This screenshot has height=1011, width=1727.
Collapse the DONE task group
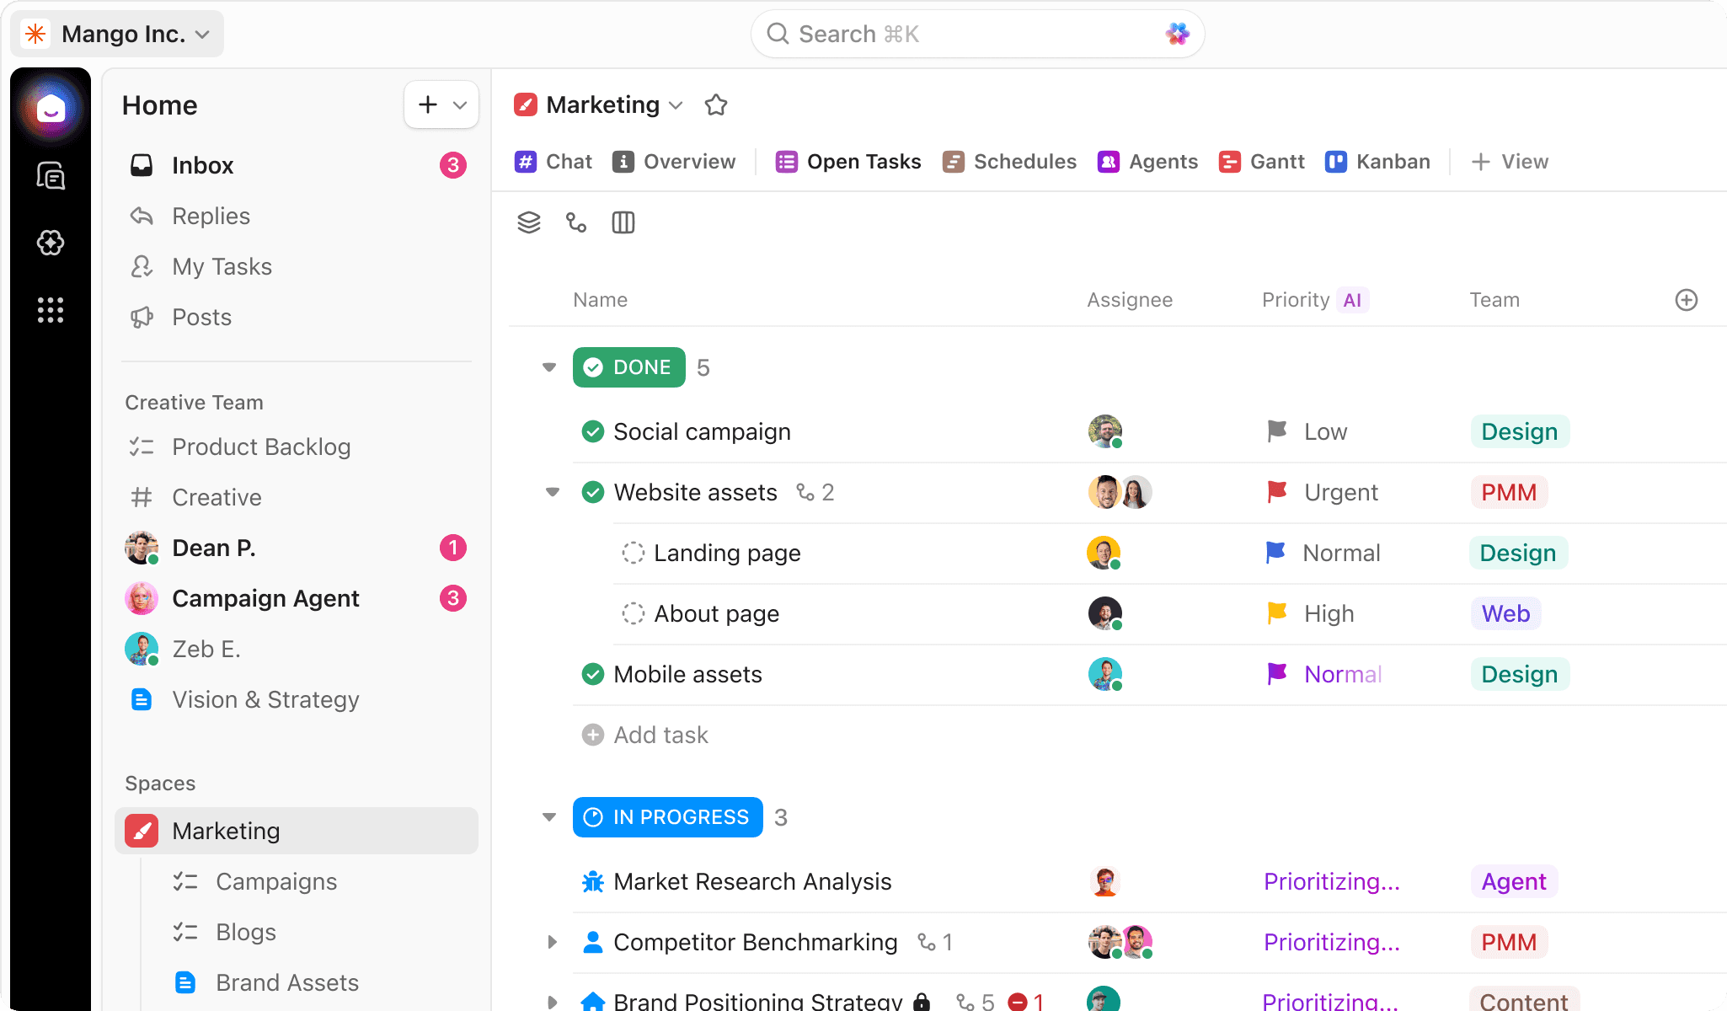(x=548, y=367)
